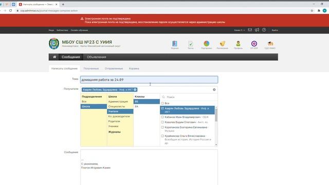
Task: Open the Портфолио pie chart icon
Action: pos(207,44)
